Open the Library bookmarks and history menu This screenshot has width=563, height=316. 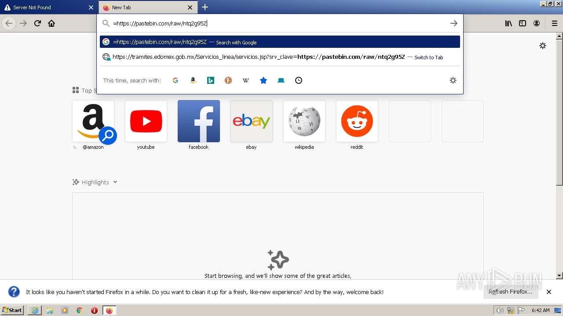point(508,23)
